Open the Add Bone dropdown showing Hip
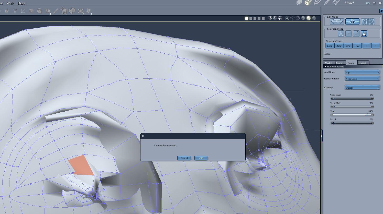This screenshot has width=383, height=214. (x=362, y=72)
